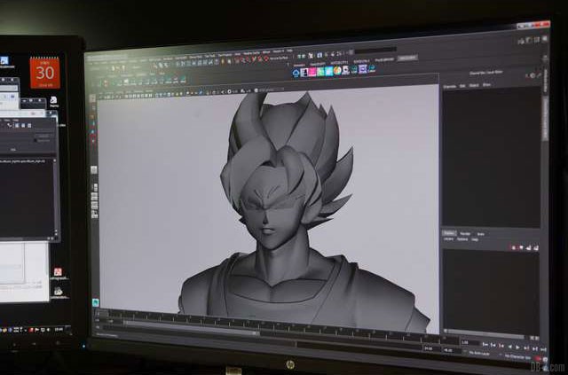Open animation preferences icon at bottom-right corner
This screenshot has height=375, width=568.
[545, 359]
